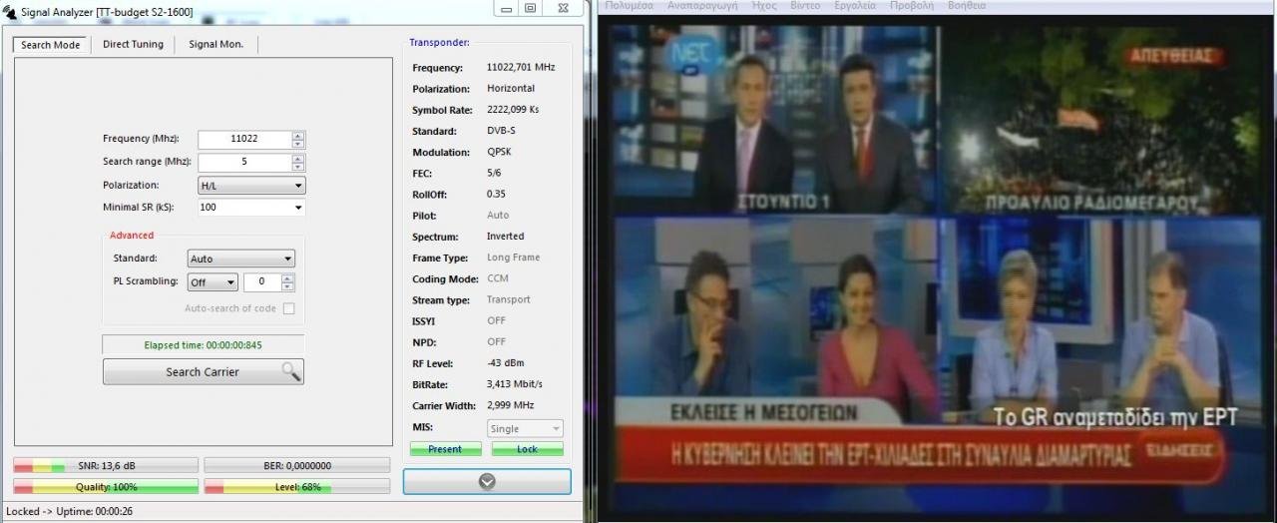Click the QPSK modulation value
The image size is (1277, 523).
[x=500, y=152]
